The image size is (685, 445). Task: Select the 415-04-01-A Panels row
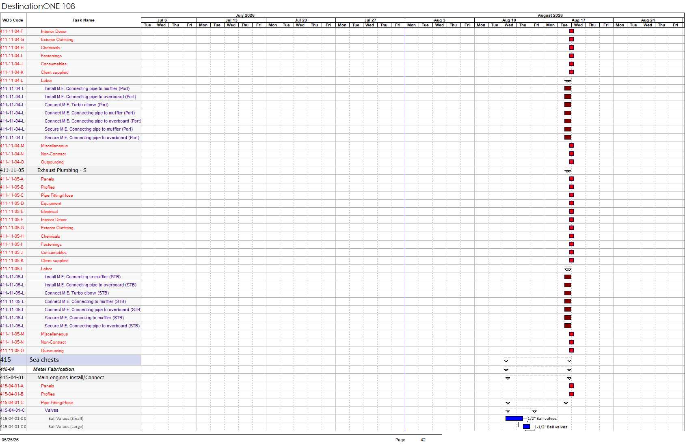[71, 386]
